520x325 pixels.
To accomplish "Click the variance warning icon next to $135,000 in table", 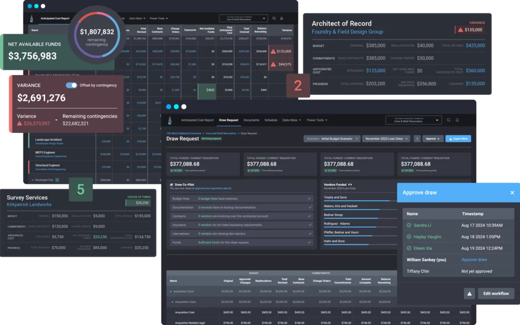I will [x=273, y=51].
